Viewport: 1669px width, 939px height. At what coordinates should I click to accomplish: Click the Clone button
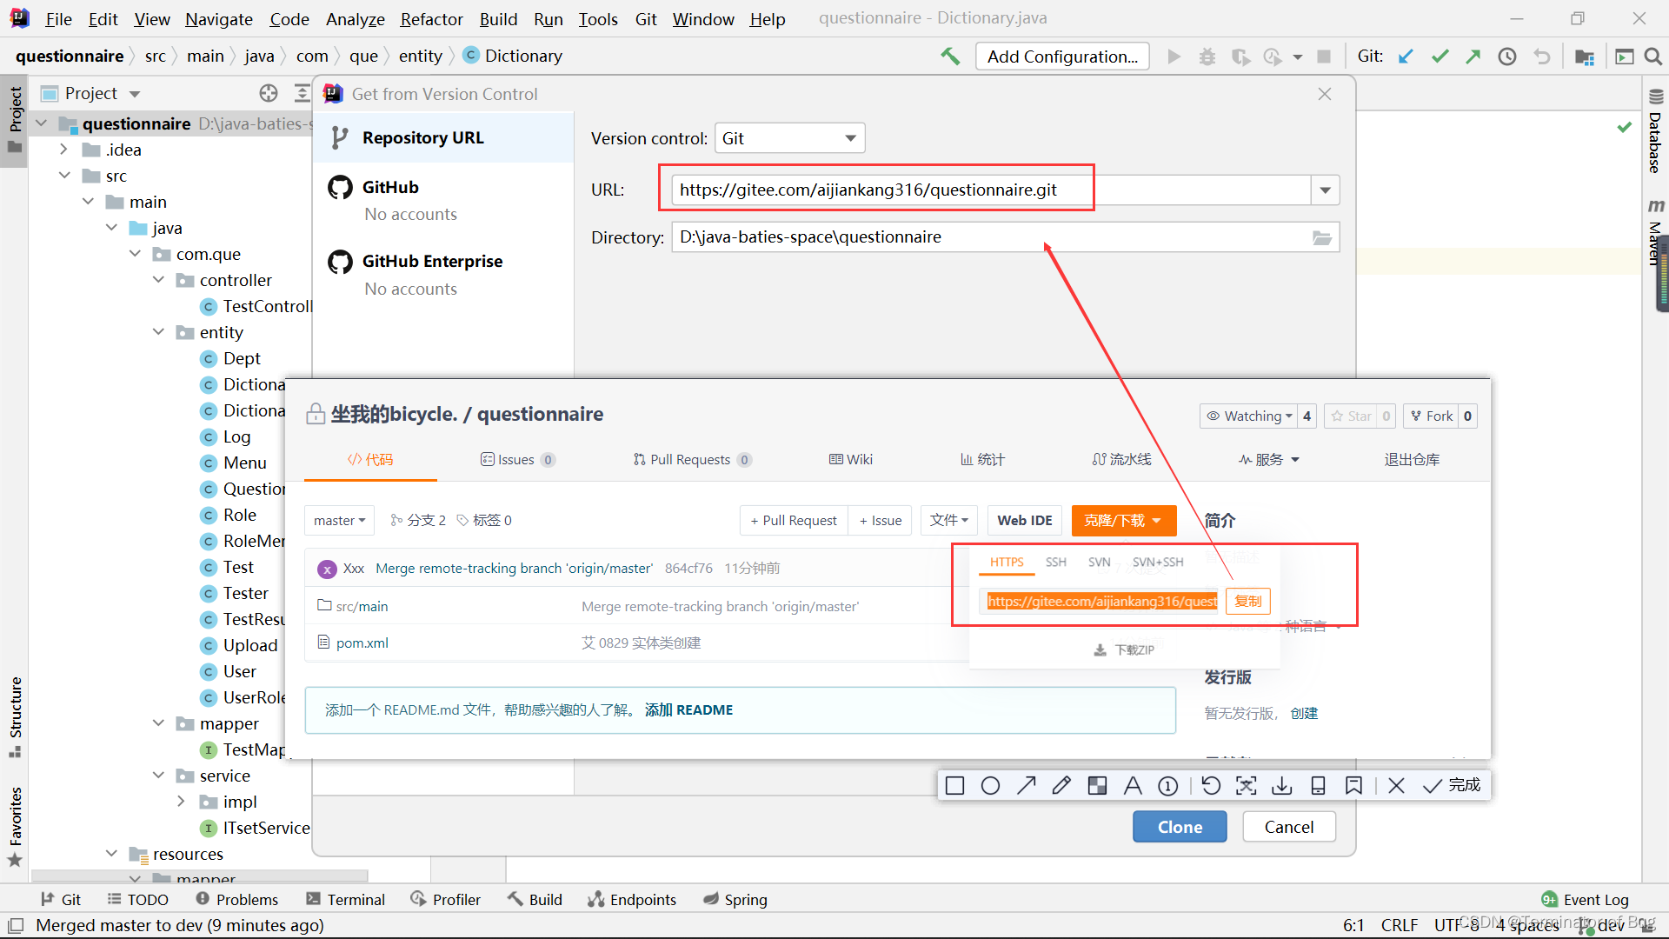pos(1180,827)
